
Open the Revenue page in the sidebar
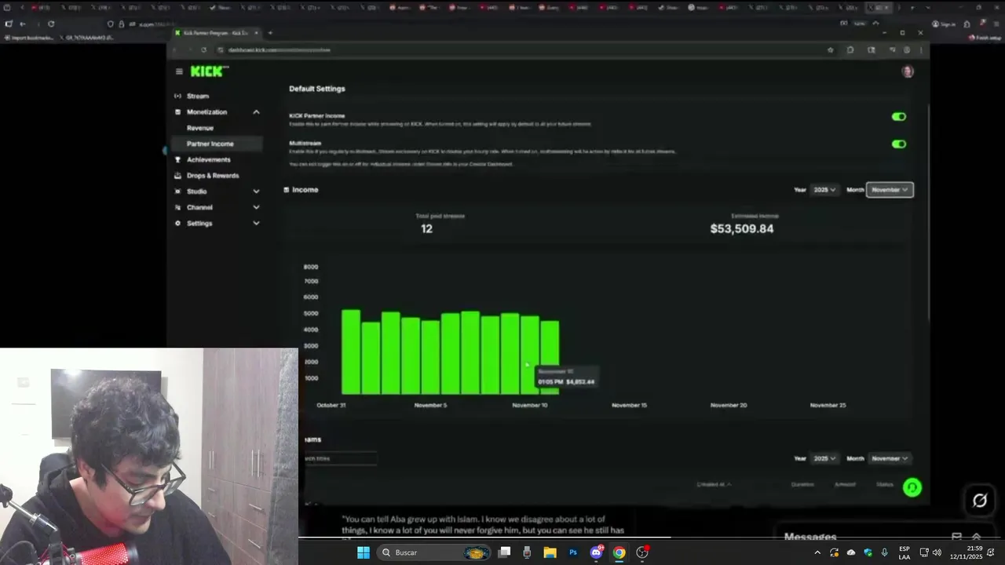coord(200,128)
